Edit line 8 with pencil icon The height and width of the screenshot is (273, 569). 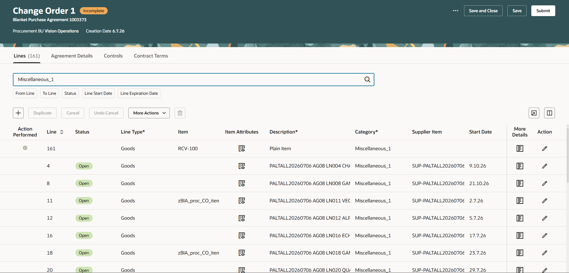pyautogui.click(x=544, y=183)
